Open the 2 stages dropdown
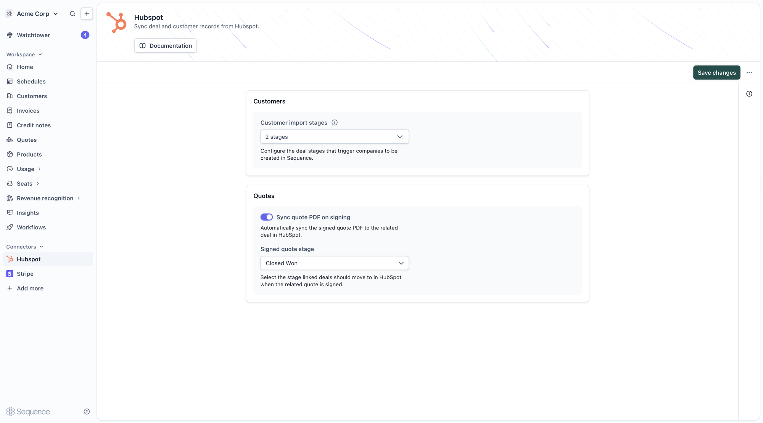 coord(335,137)
